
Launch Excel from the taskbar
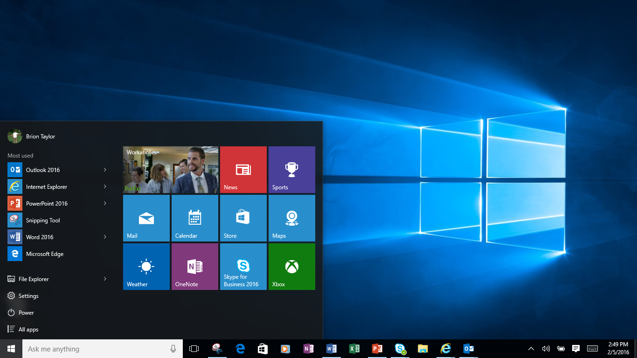pos(354,348)
